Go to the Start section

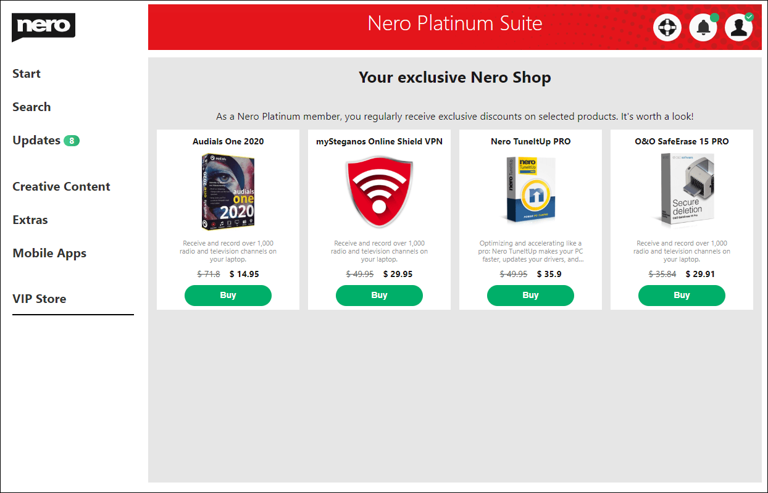pos(27,74)
